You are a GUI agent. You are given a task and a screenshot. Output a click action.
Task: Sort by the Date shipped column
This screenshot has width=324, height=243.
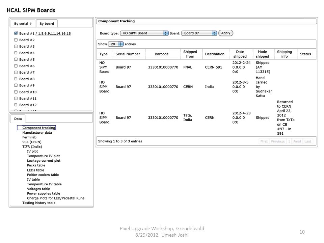pyautogui.click(x=241, y=54)
